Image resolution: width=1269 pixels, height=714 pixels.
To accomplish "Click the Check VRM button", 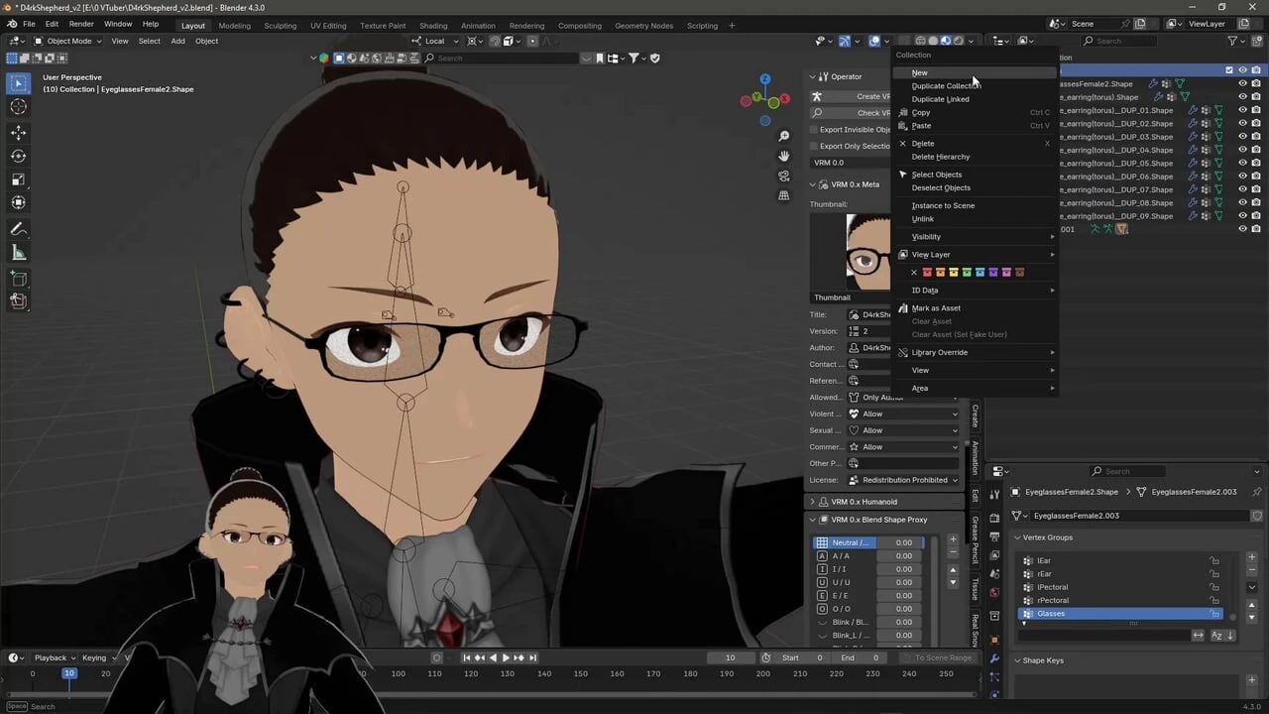I will (850, 113).
